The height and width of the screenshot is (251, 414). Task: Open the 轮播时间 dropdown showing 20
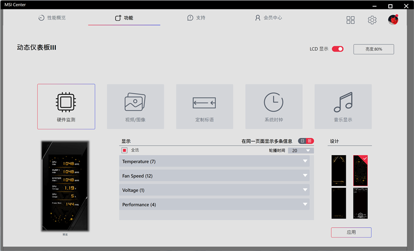pos(301,151)
